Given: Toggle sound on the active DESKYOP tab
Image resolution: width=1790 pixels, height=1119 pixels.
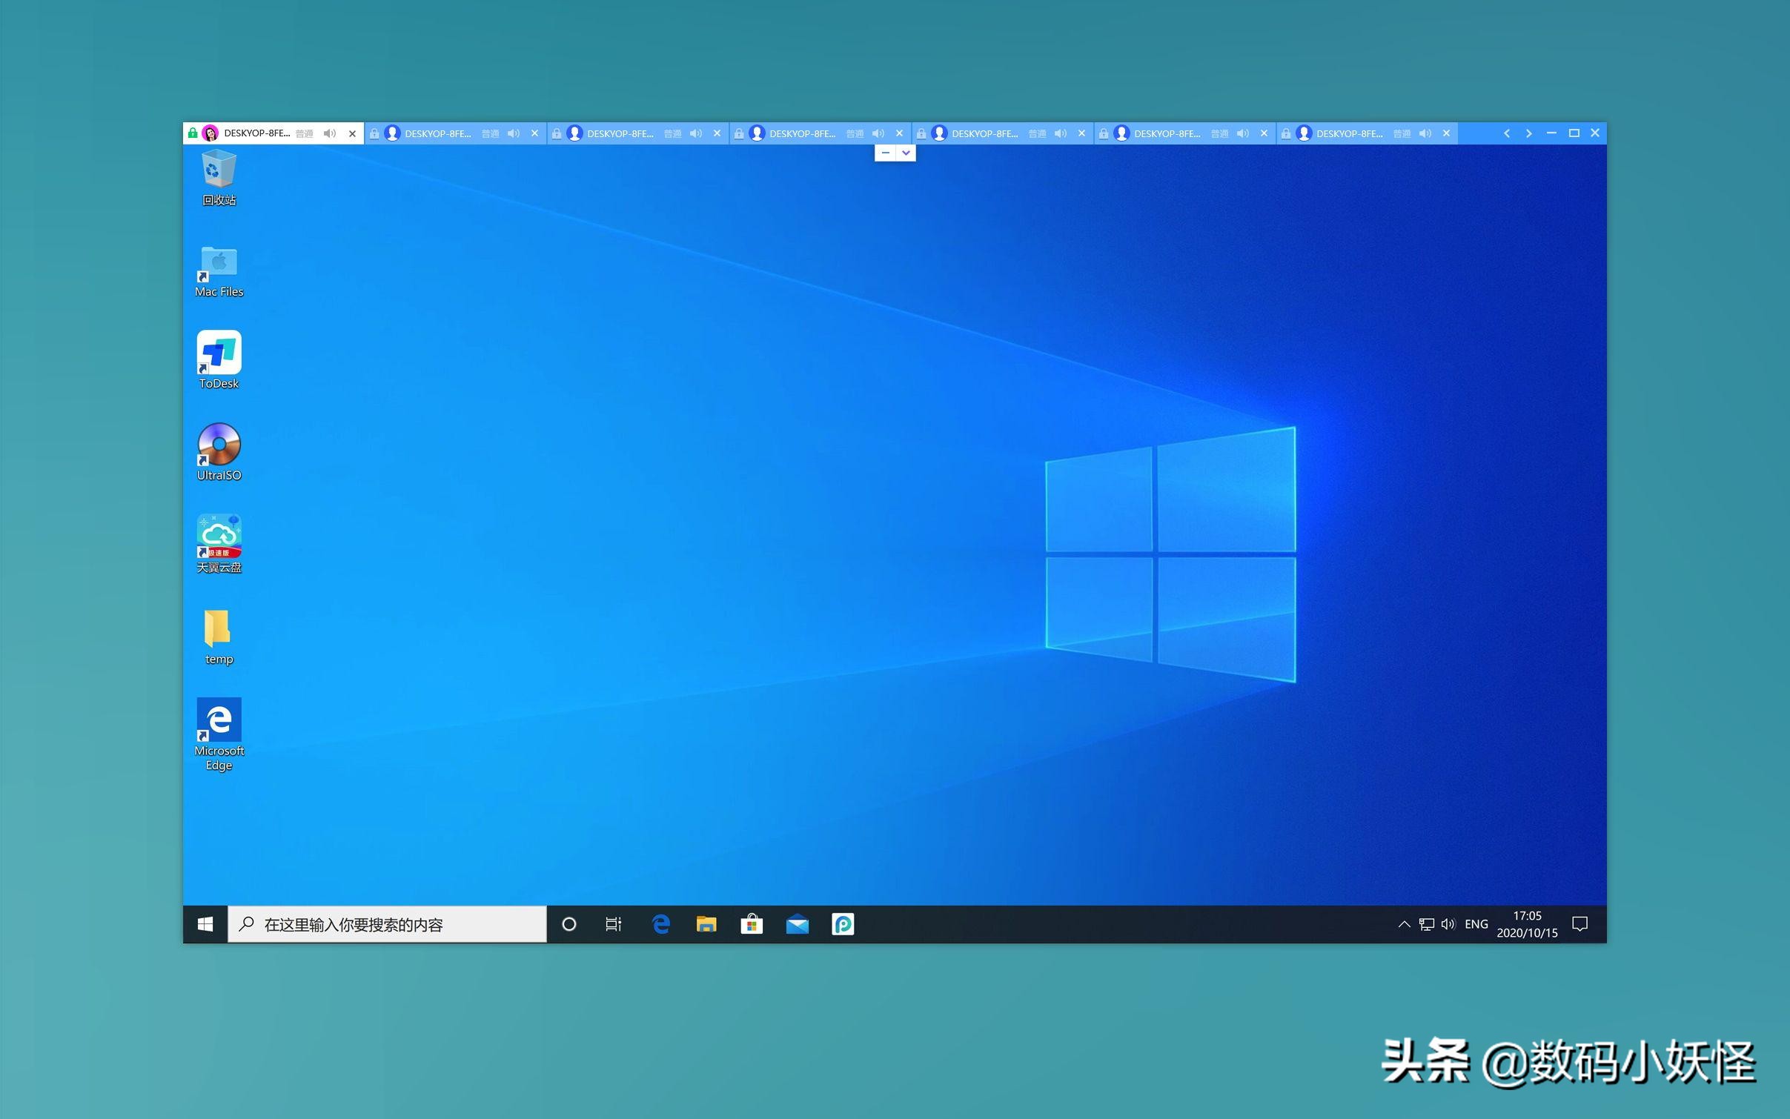Looking at the screenshot, I should (330, 133).
